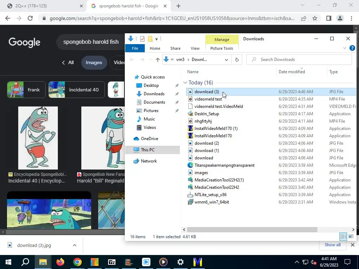Click the Explorer back arrow
Screen dimensions: 359x269
[132, 60]
